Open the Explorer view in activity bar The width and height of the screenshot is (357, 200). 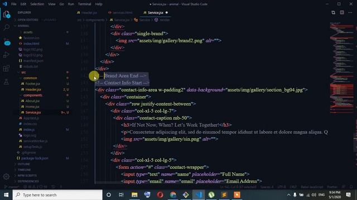[6, 14]
